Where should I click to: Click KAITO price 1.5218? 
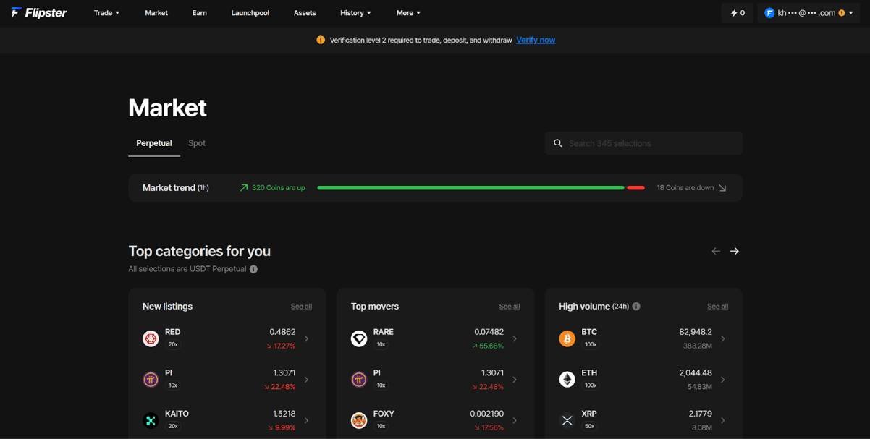(x=282, y=414)
